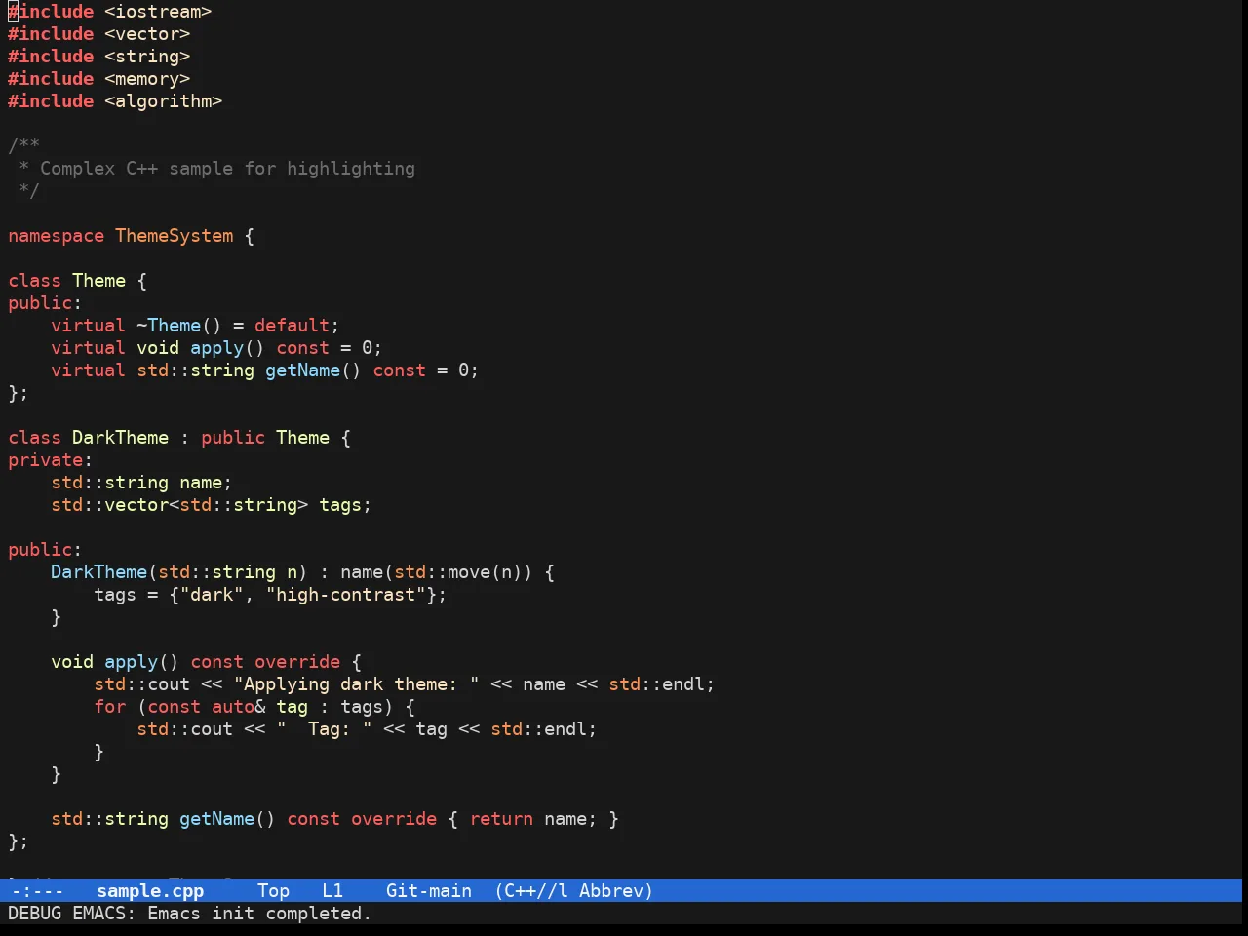Click the 'private:' access specifier
This screenshot has height=936, width=1248.
pyautogui.click(x=50, y=460)
